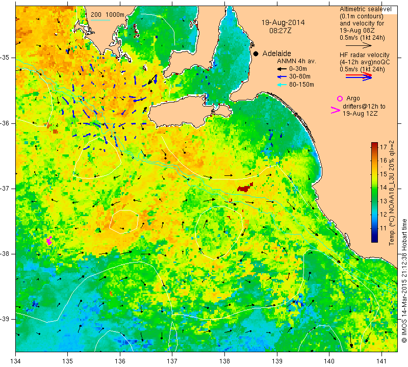The image size is (408, 367).
Task: Click the longitude axis label 137
Action: [x=172, y=361]
